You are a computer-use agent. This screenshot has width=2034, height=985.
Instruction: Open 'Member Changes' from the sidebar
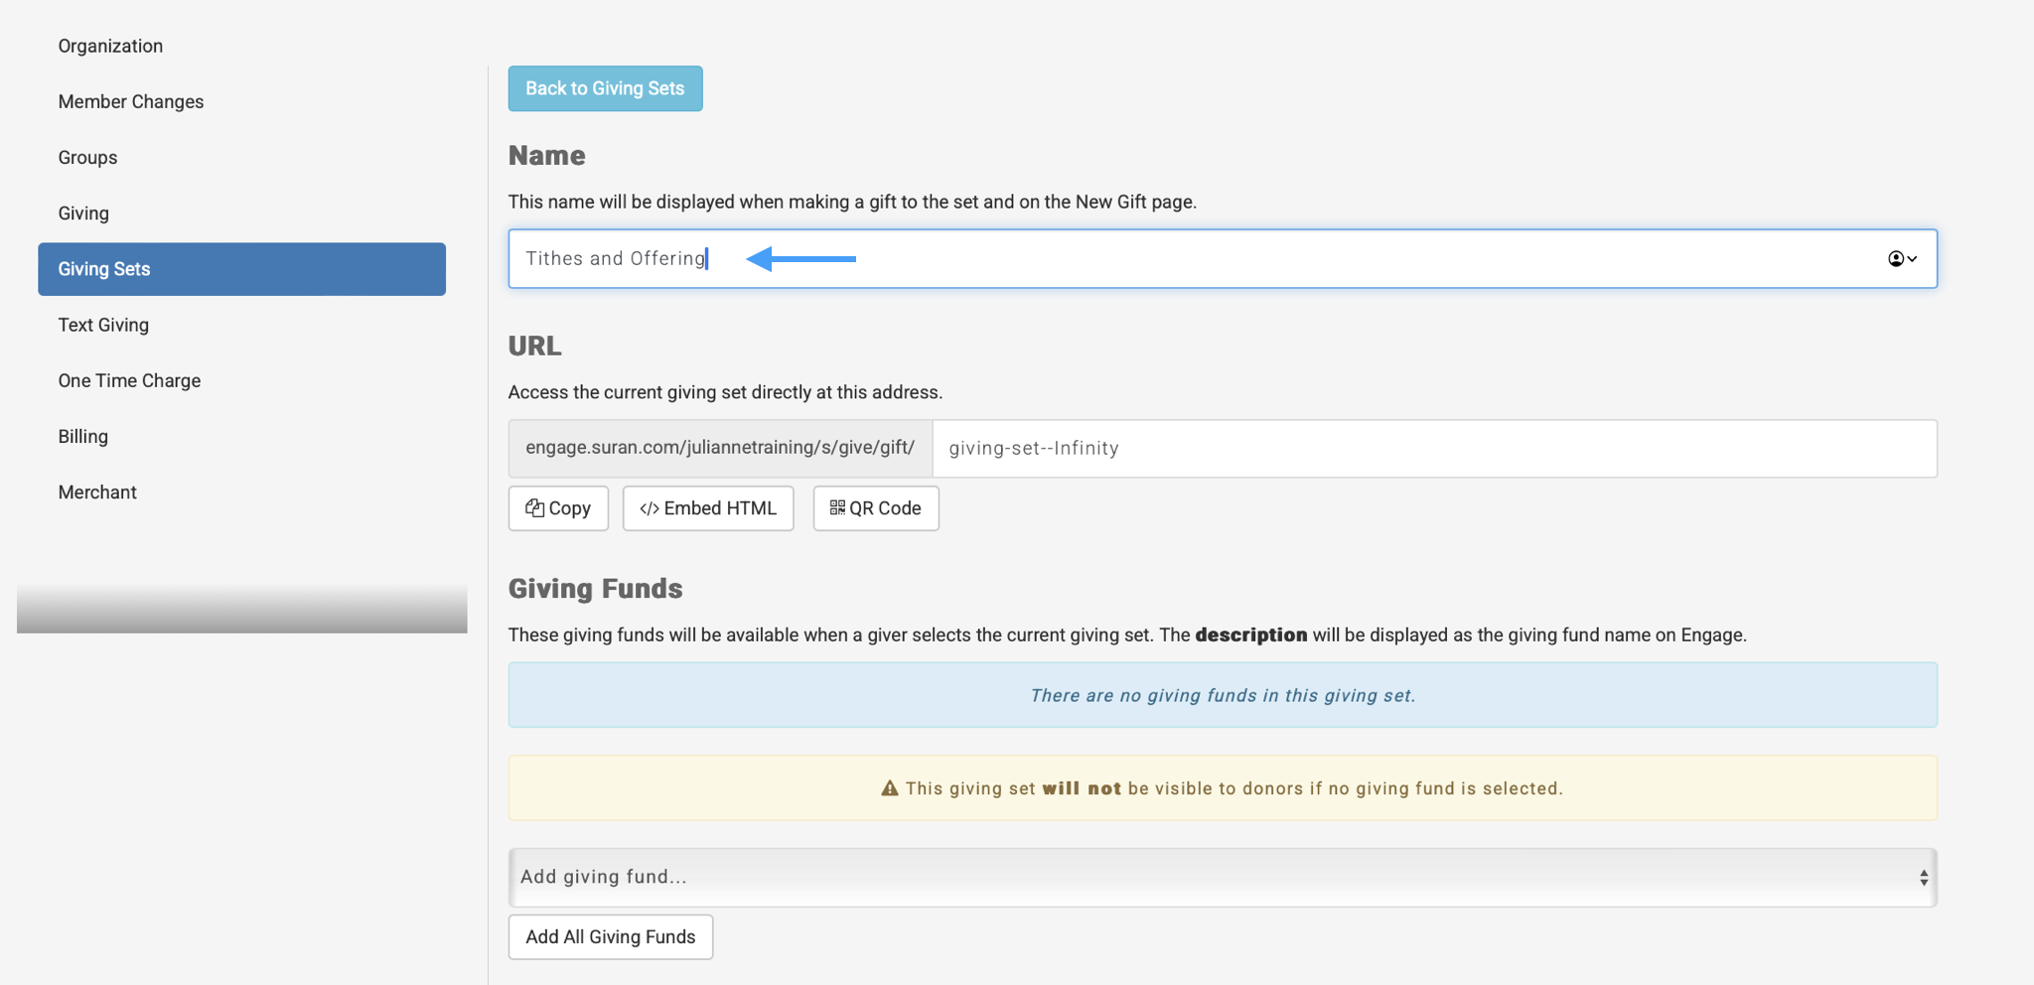coord(130,101)
